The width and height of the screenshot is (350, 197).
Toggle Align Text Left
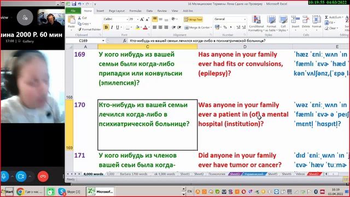[x=155, y=27]
